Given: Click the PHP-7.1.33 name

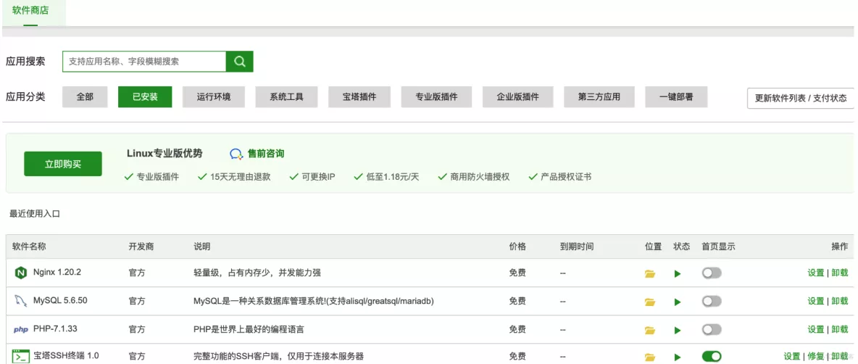Looking at the screenshot, I should [x=55, y=329].
